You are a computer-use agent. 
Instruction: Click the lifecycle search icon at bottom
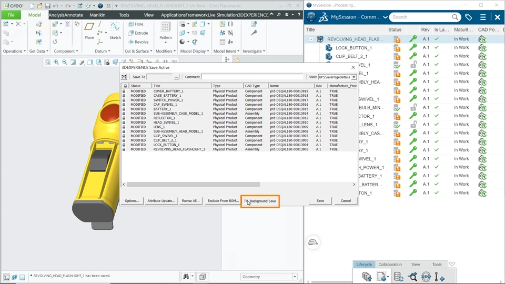click(412, 277)
